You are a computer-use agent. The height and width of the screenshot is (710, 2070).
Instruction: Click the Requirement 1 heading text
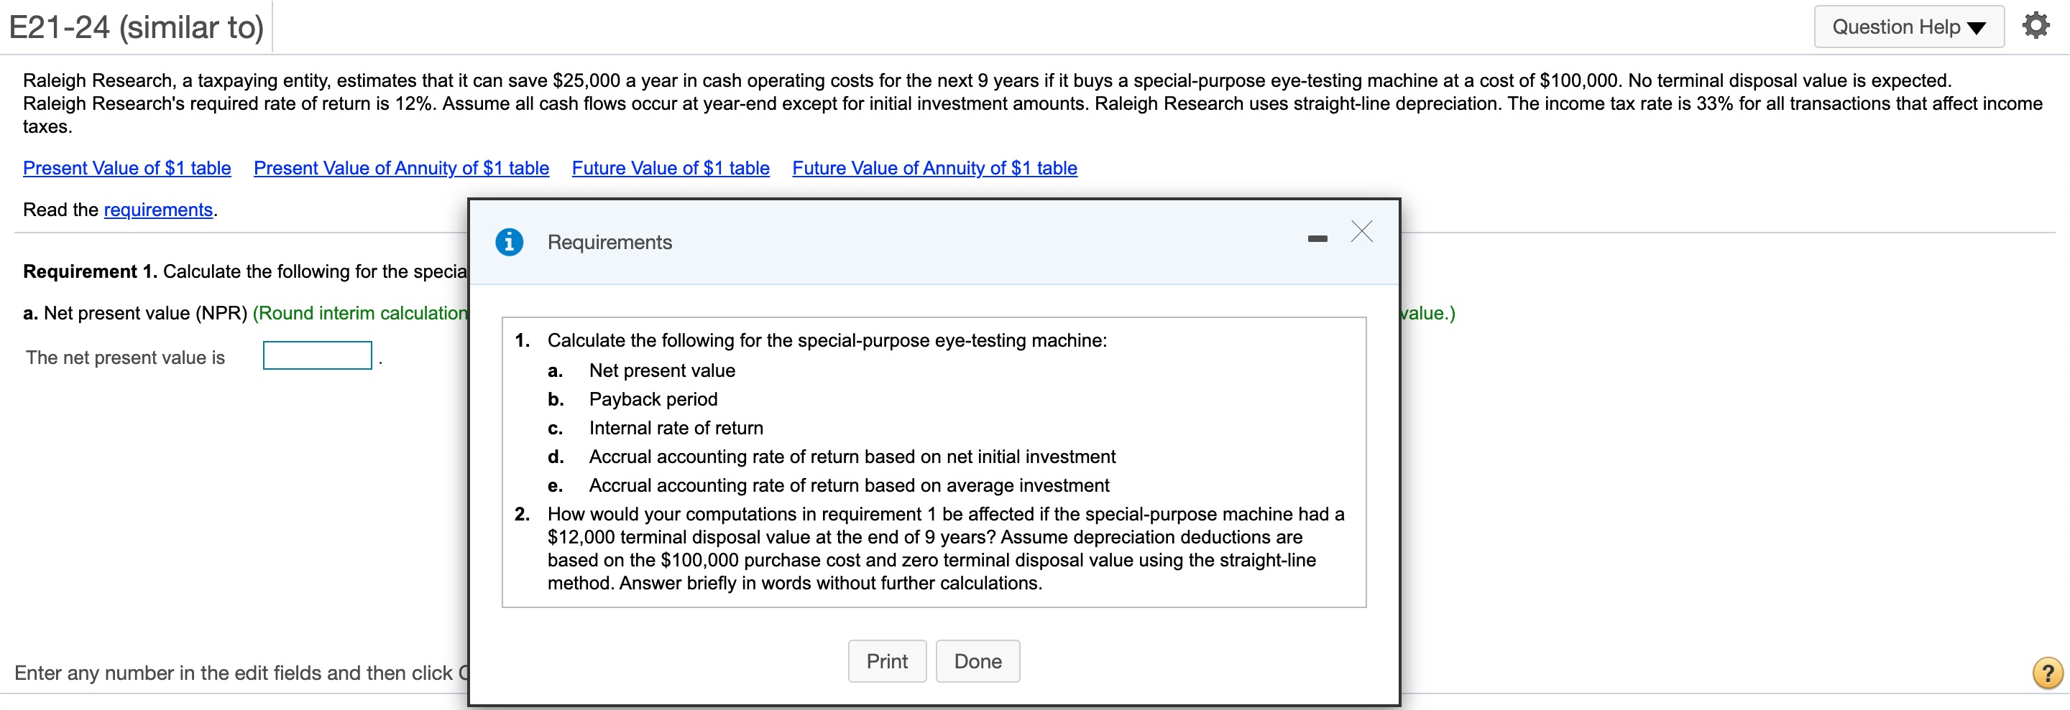coord(88,271)
